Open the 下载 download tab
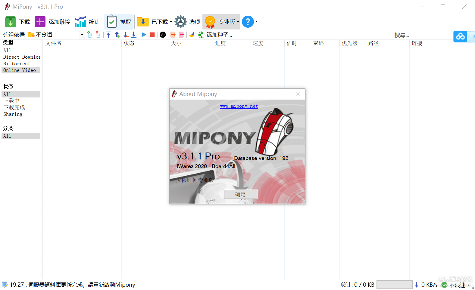This screenshot has width=475, height=290. 17,22
